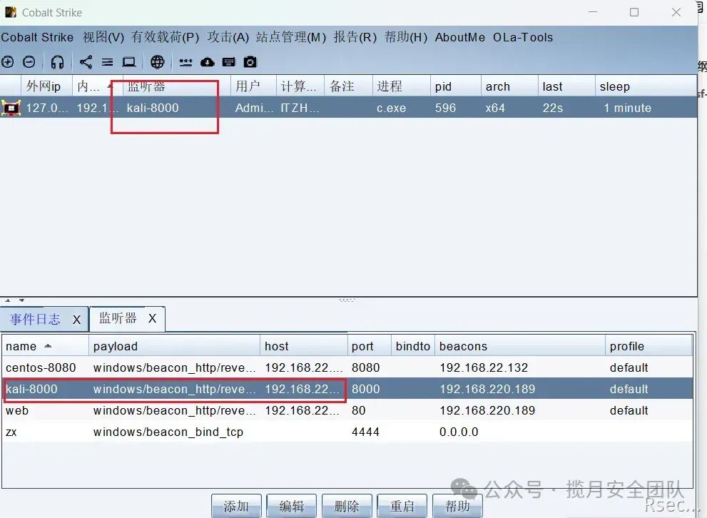The image size is (707, 518).
Task: Open web globe icon in toolbar
Action: (x=158, y=62)
